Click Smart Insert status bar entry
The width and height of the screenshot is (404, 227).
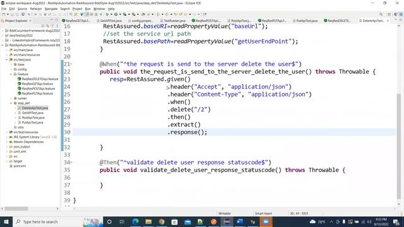pos(263,213)
